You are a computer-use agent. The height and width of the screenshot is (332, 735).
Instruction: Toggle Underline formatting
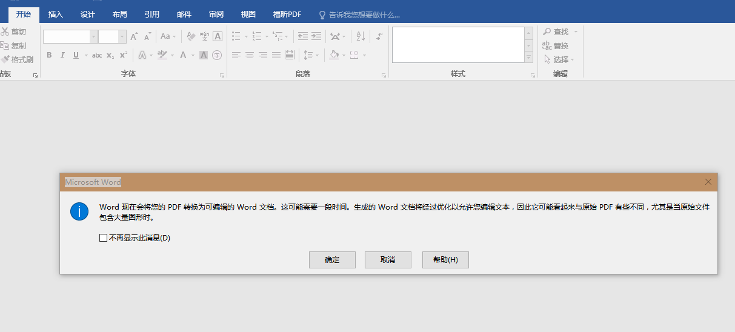[x=76, y=55]
